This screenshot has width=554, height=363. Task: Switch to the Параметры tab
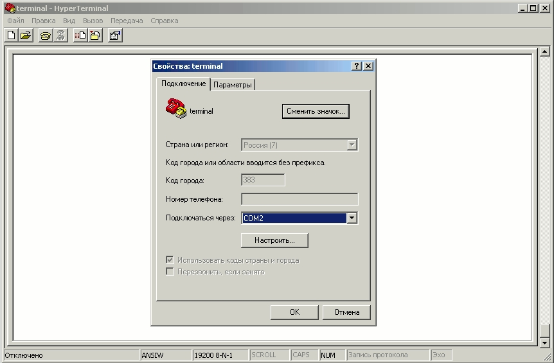(x=233, y=85)
